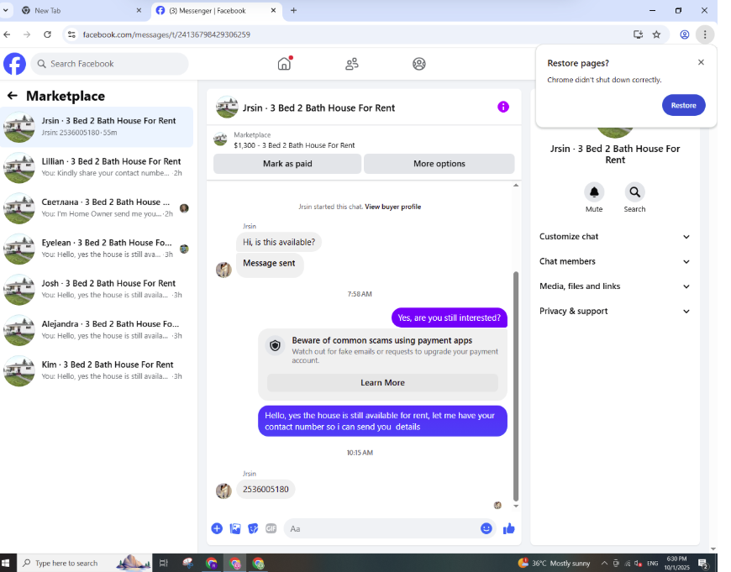View site information icon in address bar
This screenshot has width=731, height=572.
coord(71,34)
